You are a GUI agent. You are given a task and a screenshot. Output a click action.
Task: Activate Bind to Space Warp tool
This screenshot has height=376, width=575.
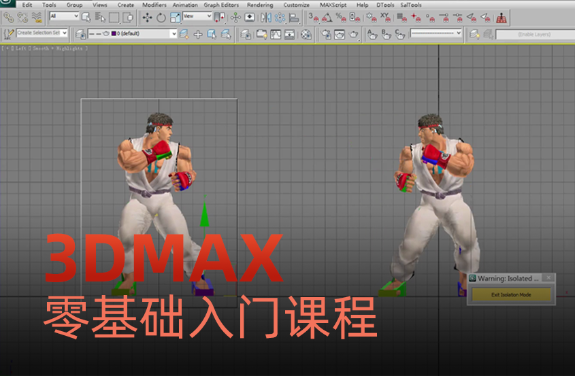tap(37, 17)
